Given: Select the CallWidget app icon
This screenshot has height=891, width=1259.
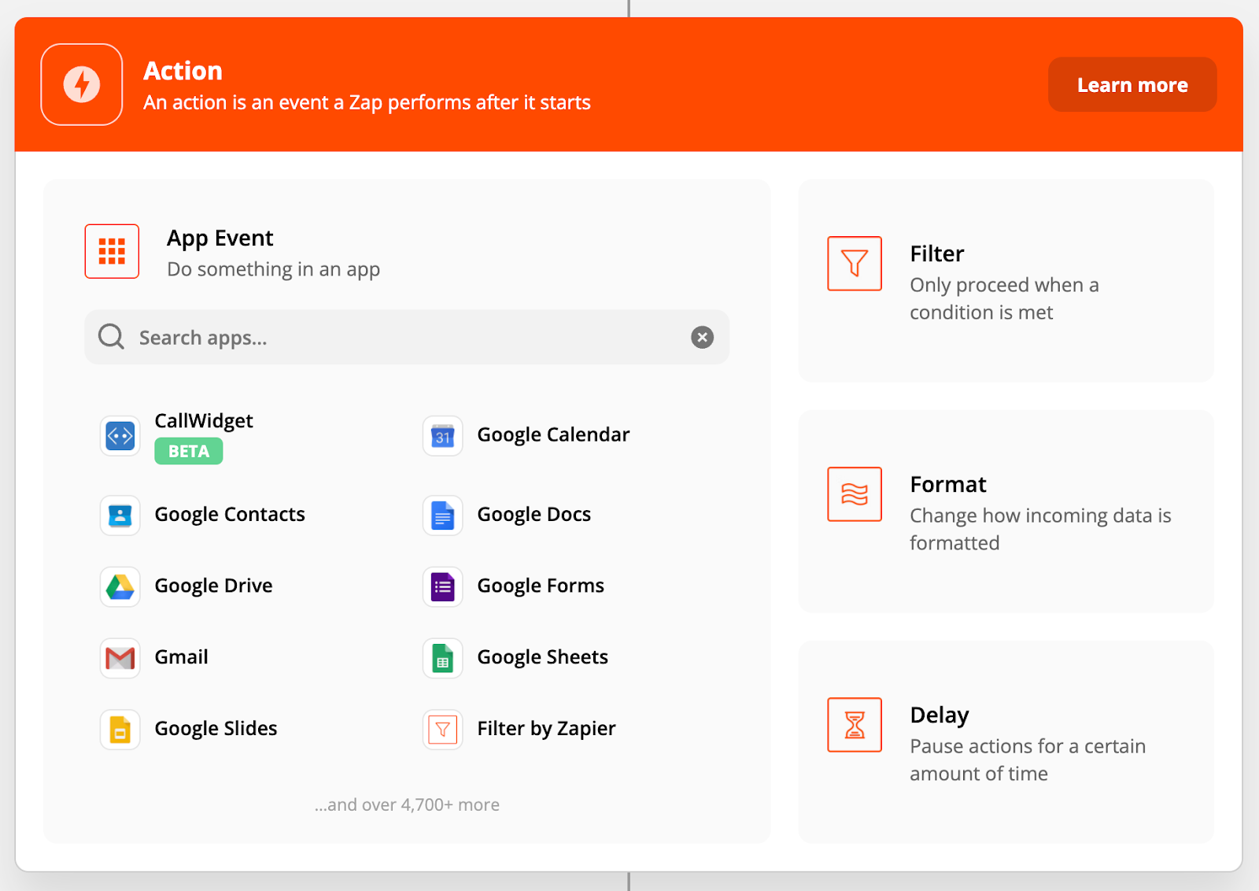Looking at the screenshot, I should click(x=120, y=435).
